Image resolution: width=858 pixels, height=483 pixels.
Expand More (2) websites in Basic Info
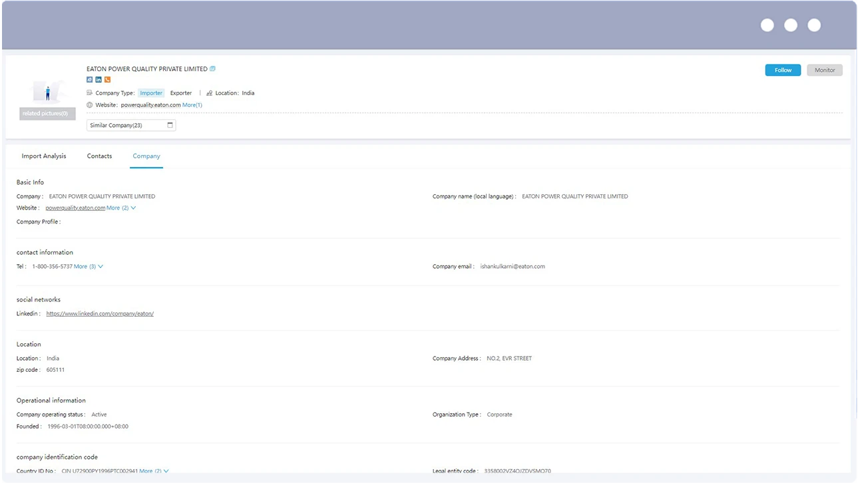[121, 208]
